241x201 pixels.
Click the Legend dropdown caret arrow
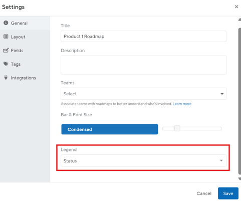(221, 160)
